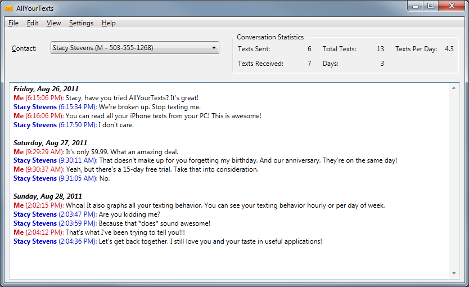Click the Texts Sent value 6
This screenshot has height=287, width=469.
[309, 49]
